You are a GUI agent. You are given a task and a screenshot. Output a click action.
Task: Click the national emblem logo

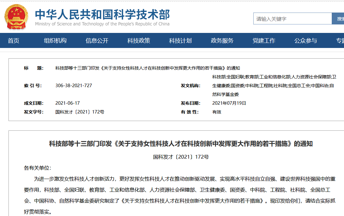16,17
